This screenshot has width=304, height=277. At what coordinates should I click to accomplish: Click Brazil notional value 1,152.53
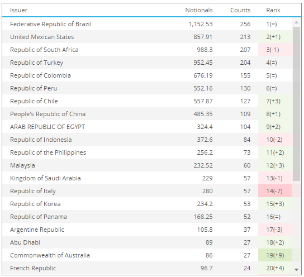click(x=201, y=24)
